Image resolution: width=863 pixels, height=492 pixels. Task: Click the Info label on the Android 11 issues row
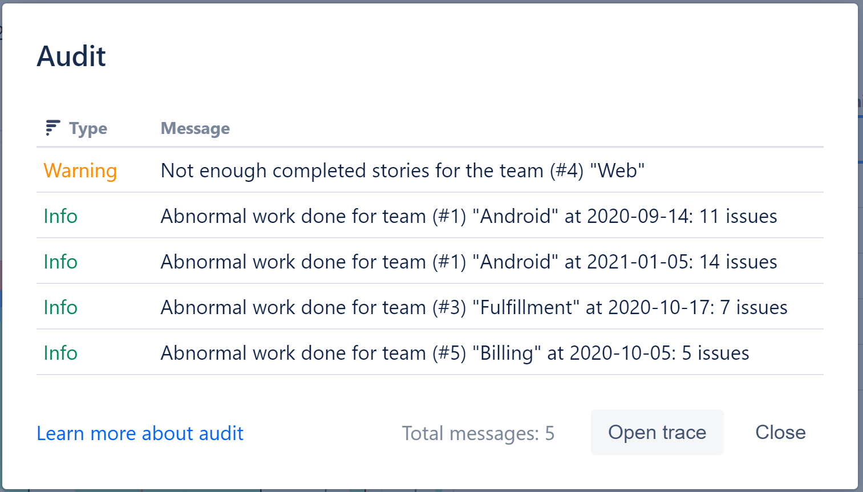coord(60,215)
